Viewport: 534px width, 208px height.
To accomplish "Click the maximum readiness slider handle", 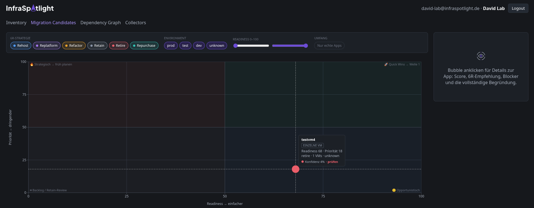I will click(306, 46).
